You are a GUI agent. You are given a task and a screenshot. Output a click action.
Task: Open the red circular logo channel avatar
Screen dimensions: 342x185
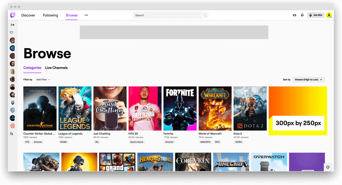click(x=12, y=126)
